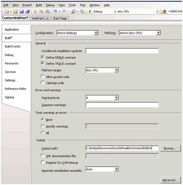Select the All warnings radio button
This screenshot has height=185, width=183.
click(42, 133)
